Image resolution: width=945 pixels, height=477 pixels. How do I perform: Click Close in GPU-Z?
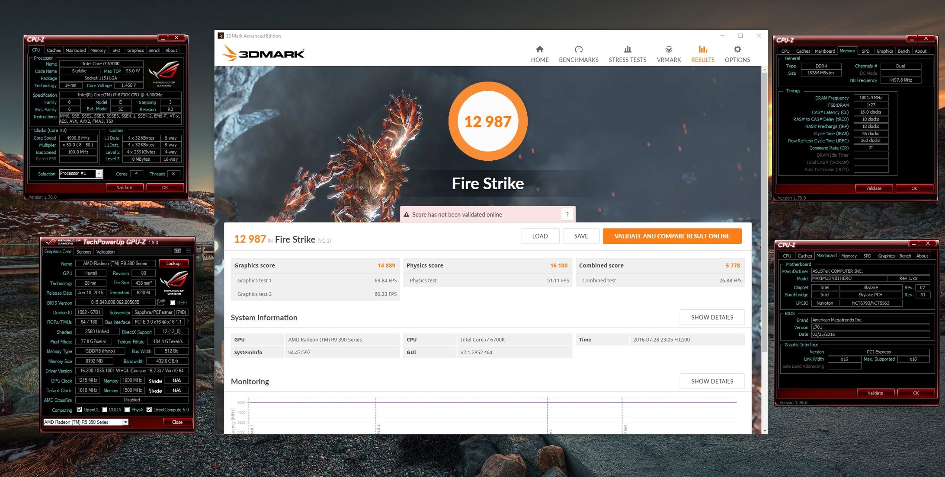pos(177,422)
